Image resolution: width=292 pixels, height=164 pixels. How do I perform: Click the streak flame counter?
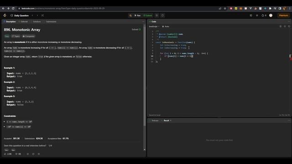click(x=264, y=15)
